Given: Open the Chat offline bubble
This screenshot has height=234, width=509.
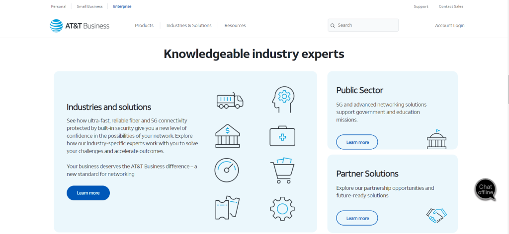Looking at the screenshot, I should (485, 189).
